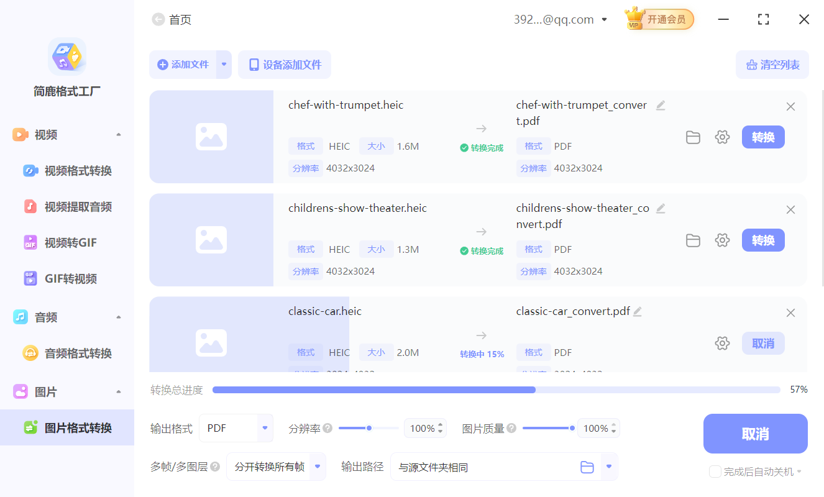The height and width of the screenshot is (497, 824).
Task: Adjust the 图片质量 slider
Action: click(x=572, y=427)
